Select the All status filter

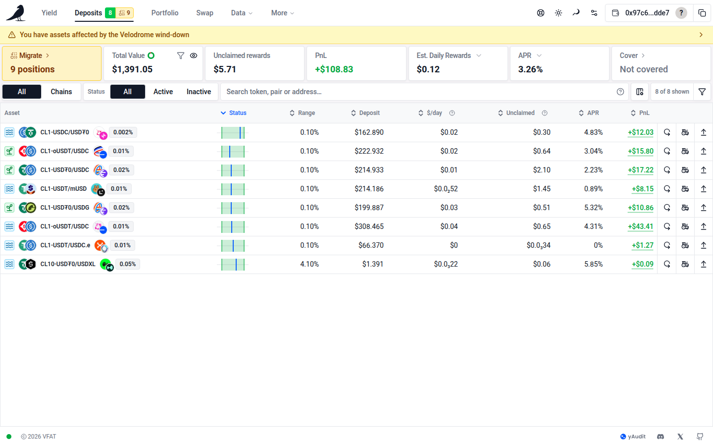pos(128,92)
